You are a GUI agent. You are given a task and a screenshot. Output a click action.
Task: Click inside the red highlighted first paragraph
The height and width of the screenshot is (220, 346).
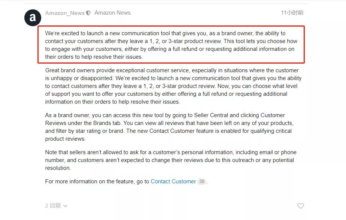pos(171,45)
